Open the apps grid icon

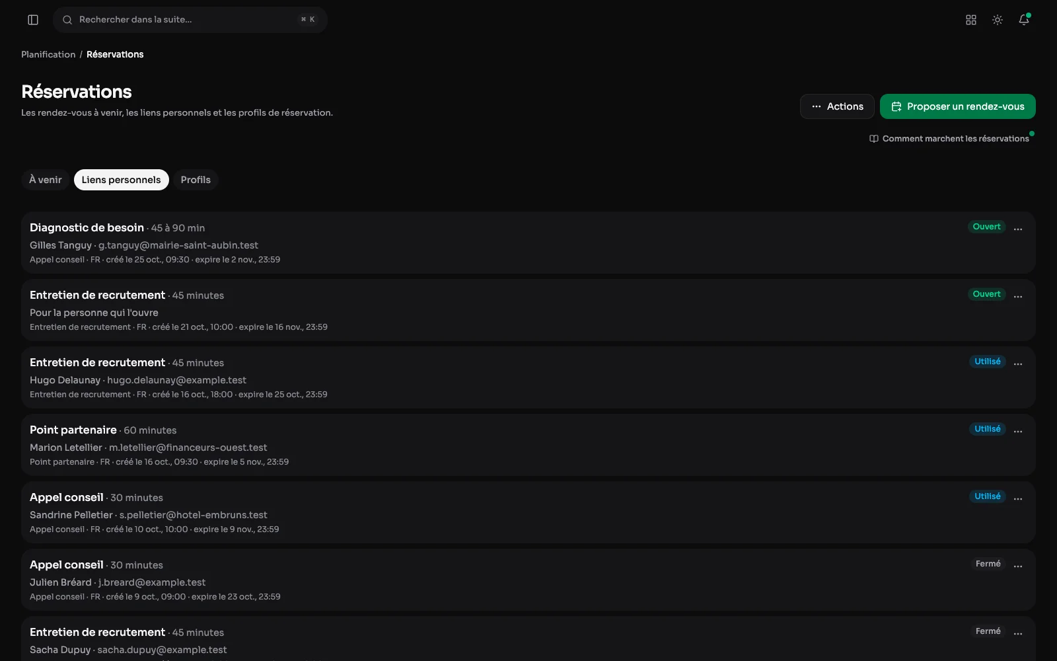[x=971, y=20]
